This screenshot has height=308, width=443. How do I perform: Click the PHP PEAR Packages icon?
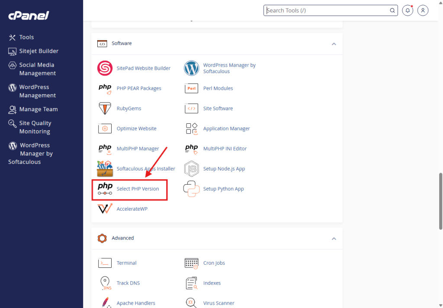(x=105, y=88)
